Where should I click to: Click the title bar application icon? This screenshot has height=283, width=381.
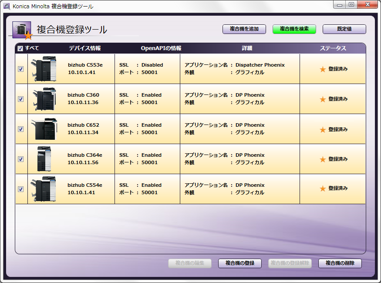pos(7,7)
